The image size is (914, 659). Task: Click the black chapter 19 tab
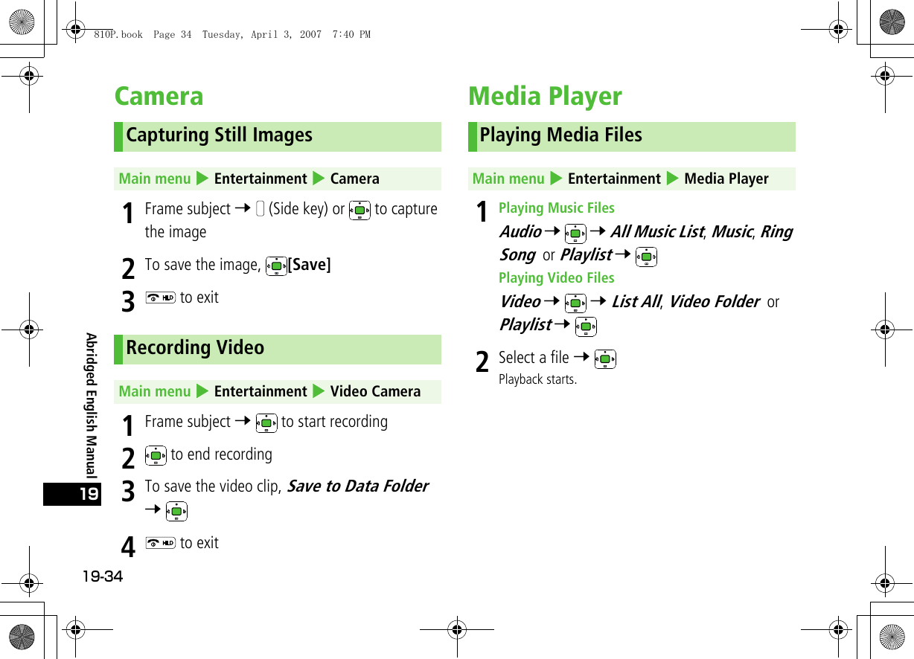tap(72, 494)
